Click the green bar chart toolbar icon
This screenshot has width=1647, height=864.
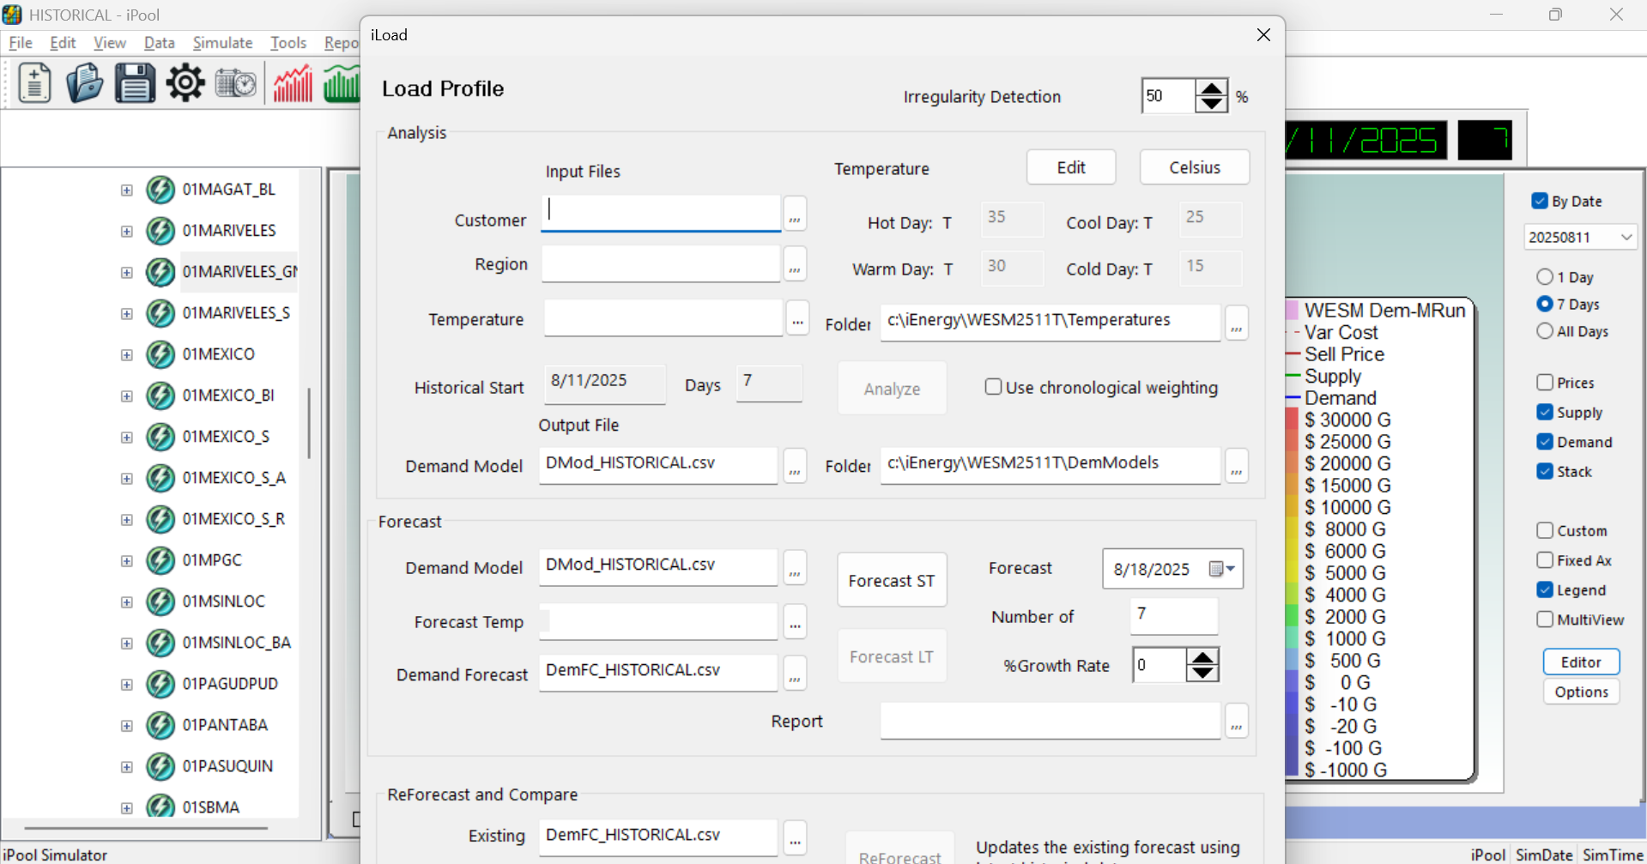342,84
